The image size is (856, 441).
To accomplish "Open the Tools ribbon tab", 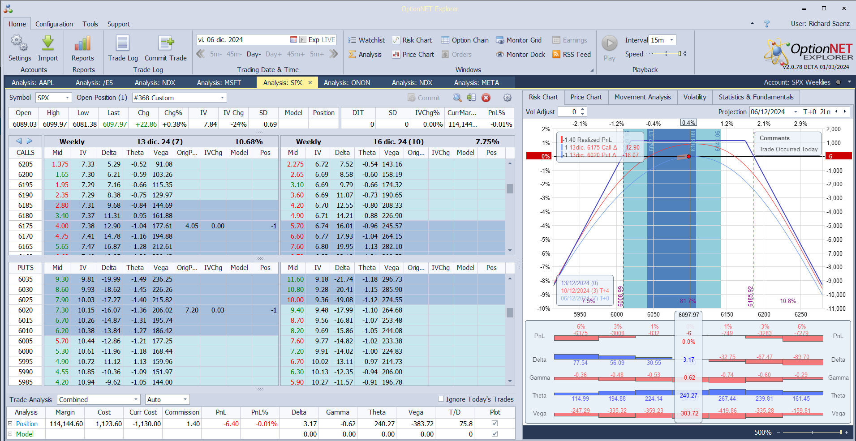I will 90,24.
